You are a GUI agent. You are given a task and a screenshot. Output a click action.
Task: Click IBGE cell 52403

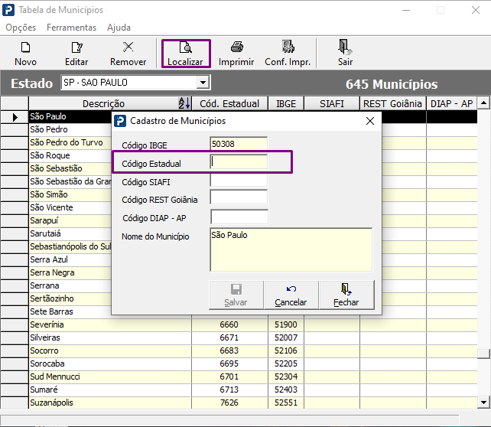click(286, 390)
